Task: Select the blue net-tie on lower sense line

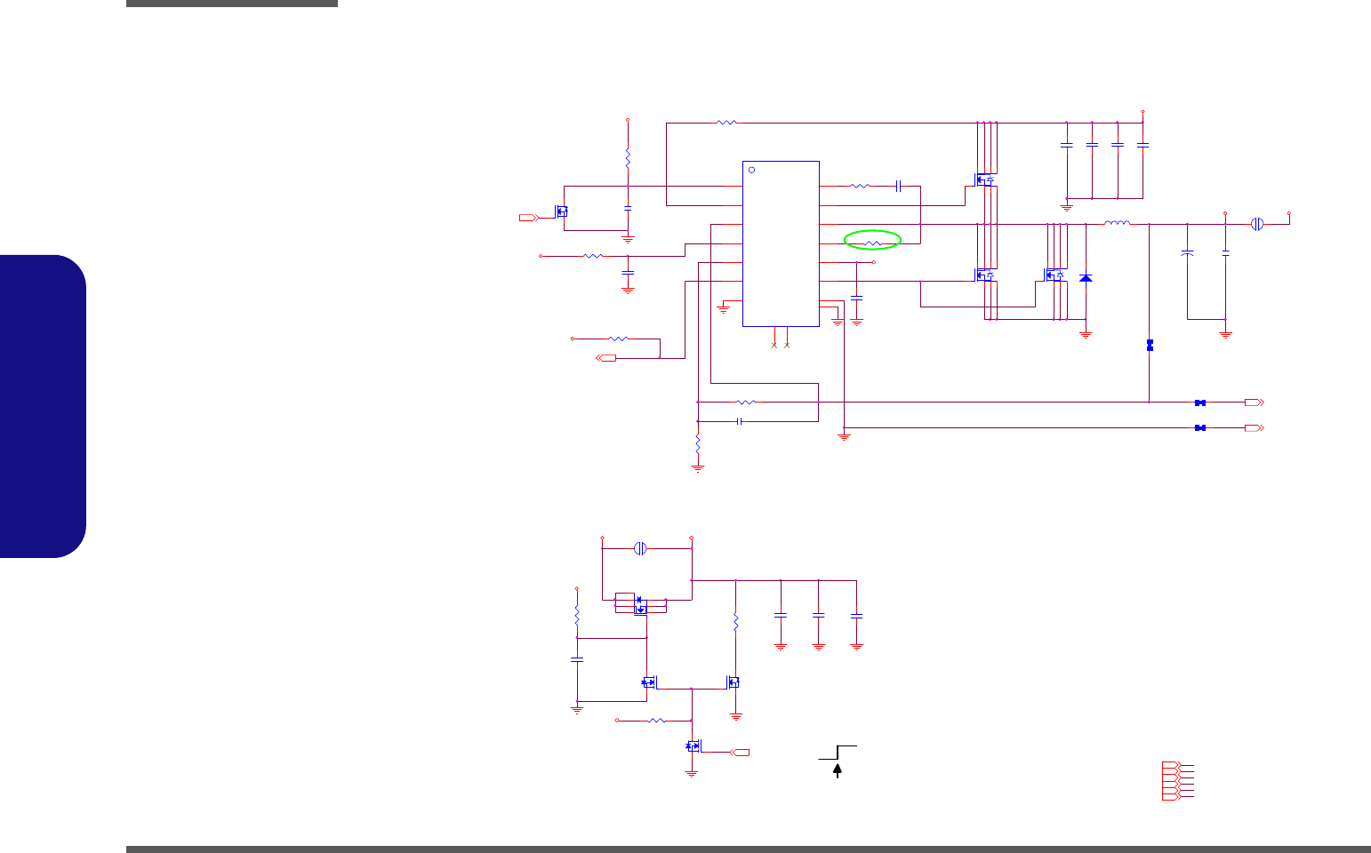Action: (x=1200, y=428)
